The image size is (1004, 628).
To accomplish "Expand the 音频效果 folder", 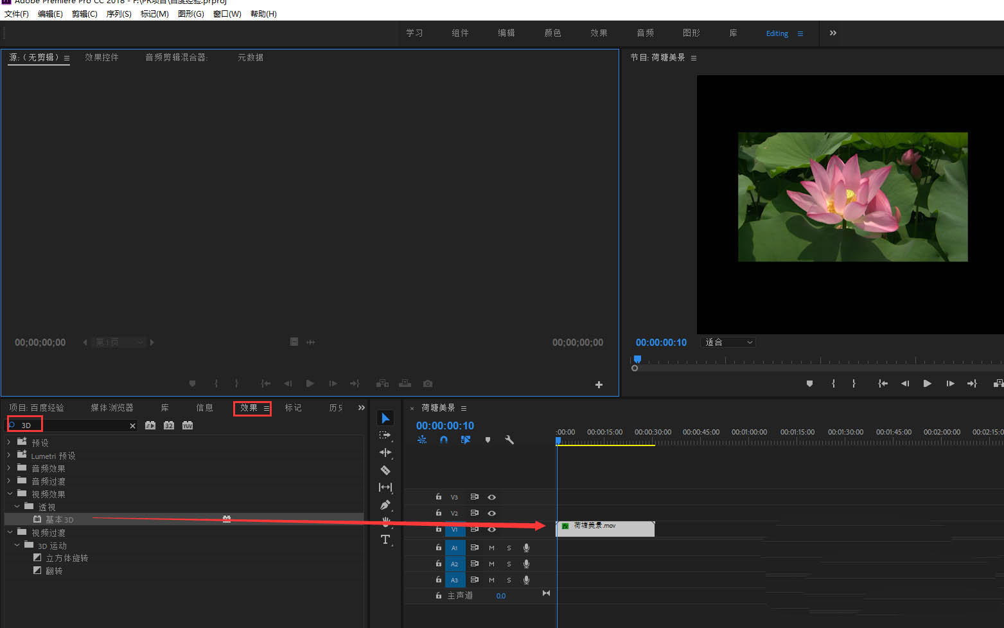I will click(x=9, y=468).
